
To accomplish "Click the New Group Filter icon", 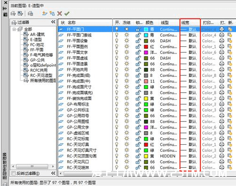I will coord(20,14).
